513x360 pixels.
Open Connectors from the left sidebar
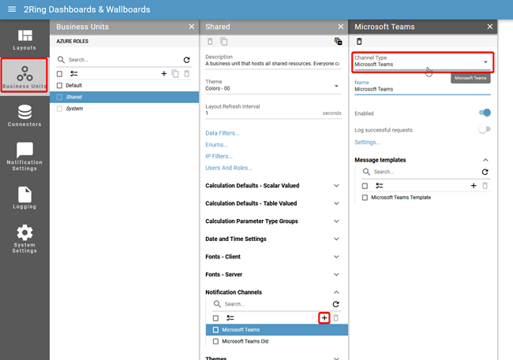pyautogui.click(x=24, y=115)
